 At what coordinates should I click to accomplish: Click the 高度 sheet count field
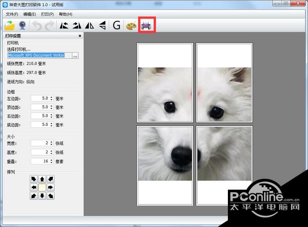(x=40, y=152)
